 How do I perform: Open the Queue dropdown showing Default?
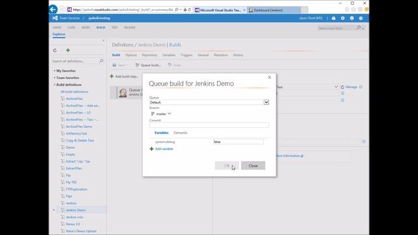(x=266, y=102)
